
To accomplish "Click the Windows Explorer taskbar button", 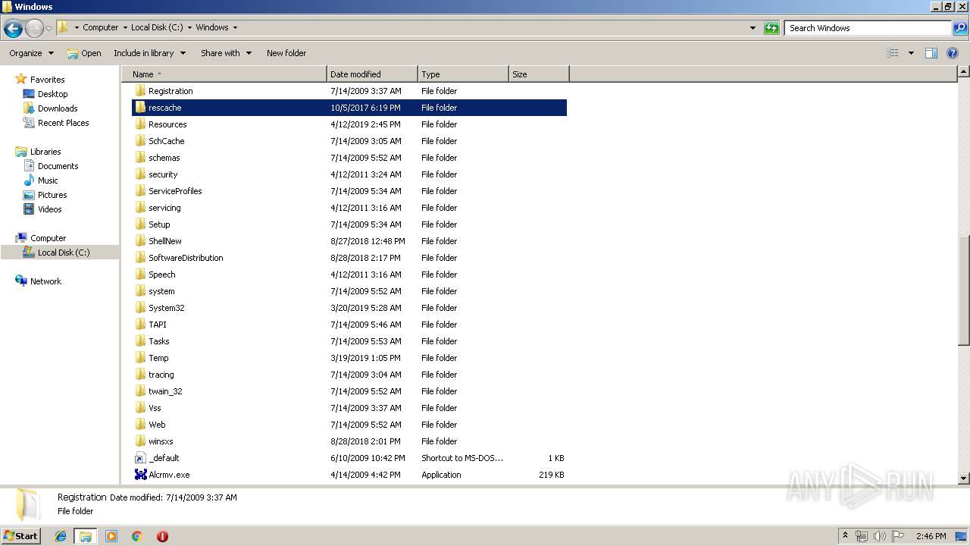I will (x=86, y=536).
